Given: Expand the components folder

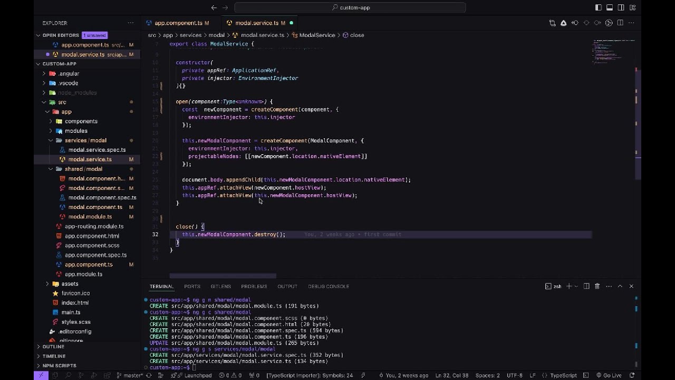Looking at the screenshot, I should (51, 121).
